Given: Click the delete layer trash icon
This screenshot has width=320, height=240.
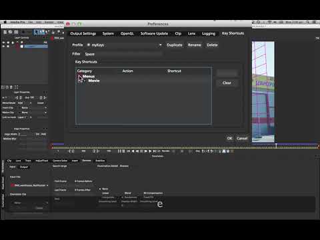Looking at the screenshot, I should (x=11, y=87).
